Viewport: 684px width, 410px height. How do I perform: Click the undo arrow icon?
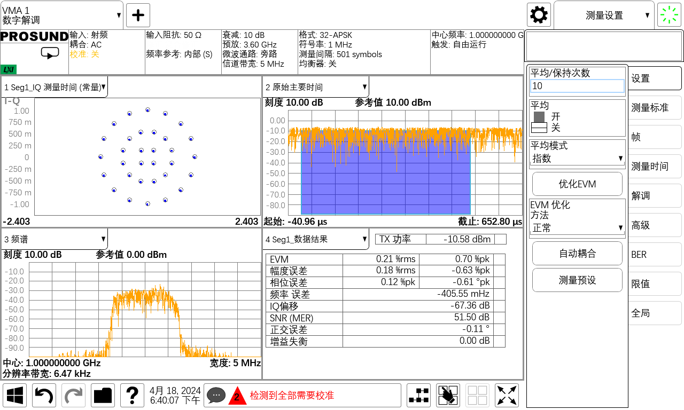(x=44, y=396)
